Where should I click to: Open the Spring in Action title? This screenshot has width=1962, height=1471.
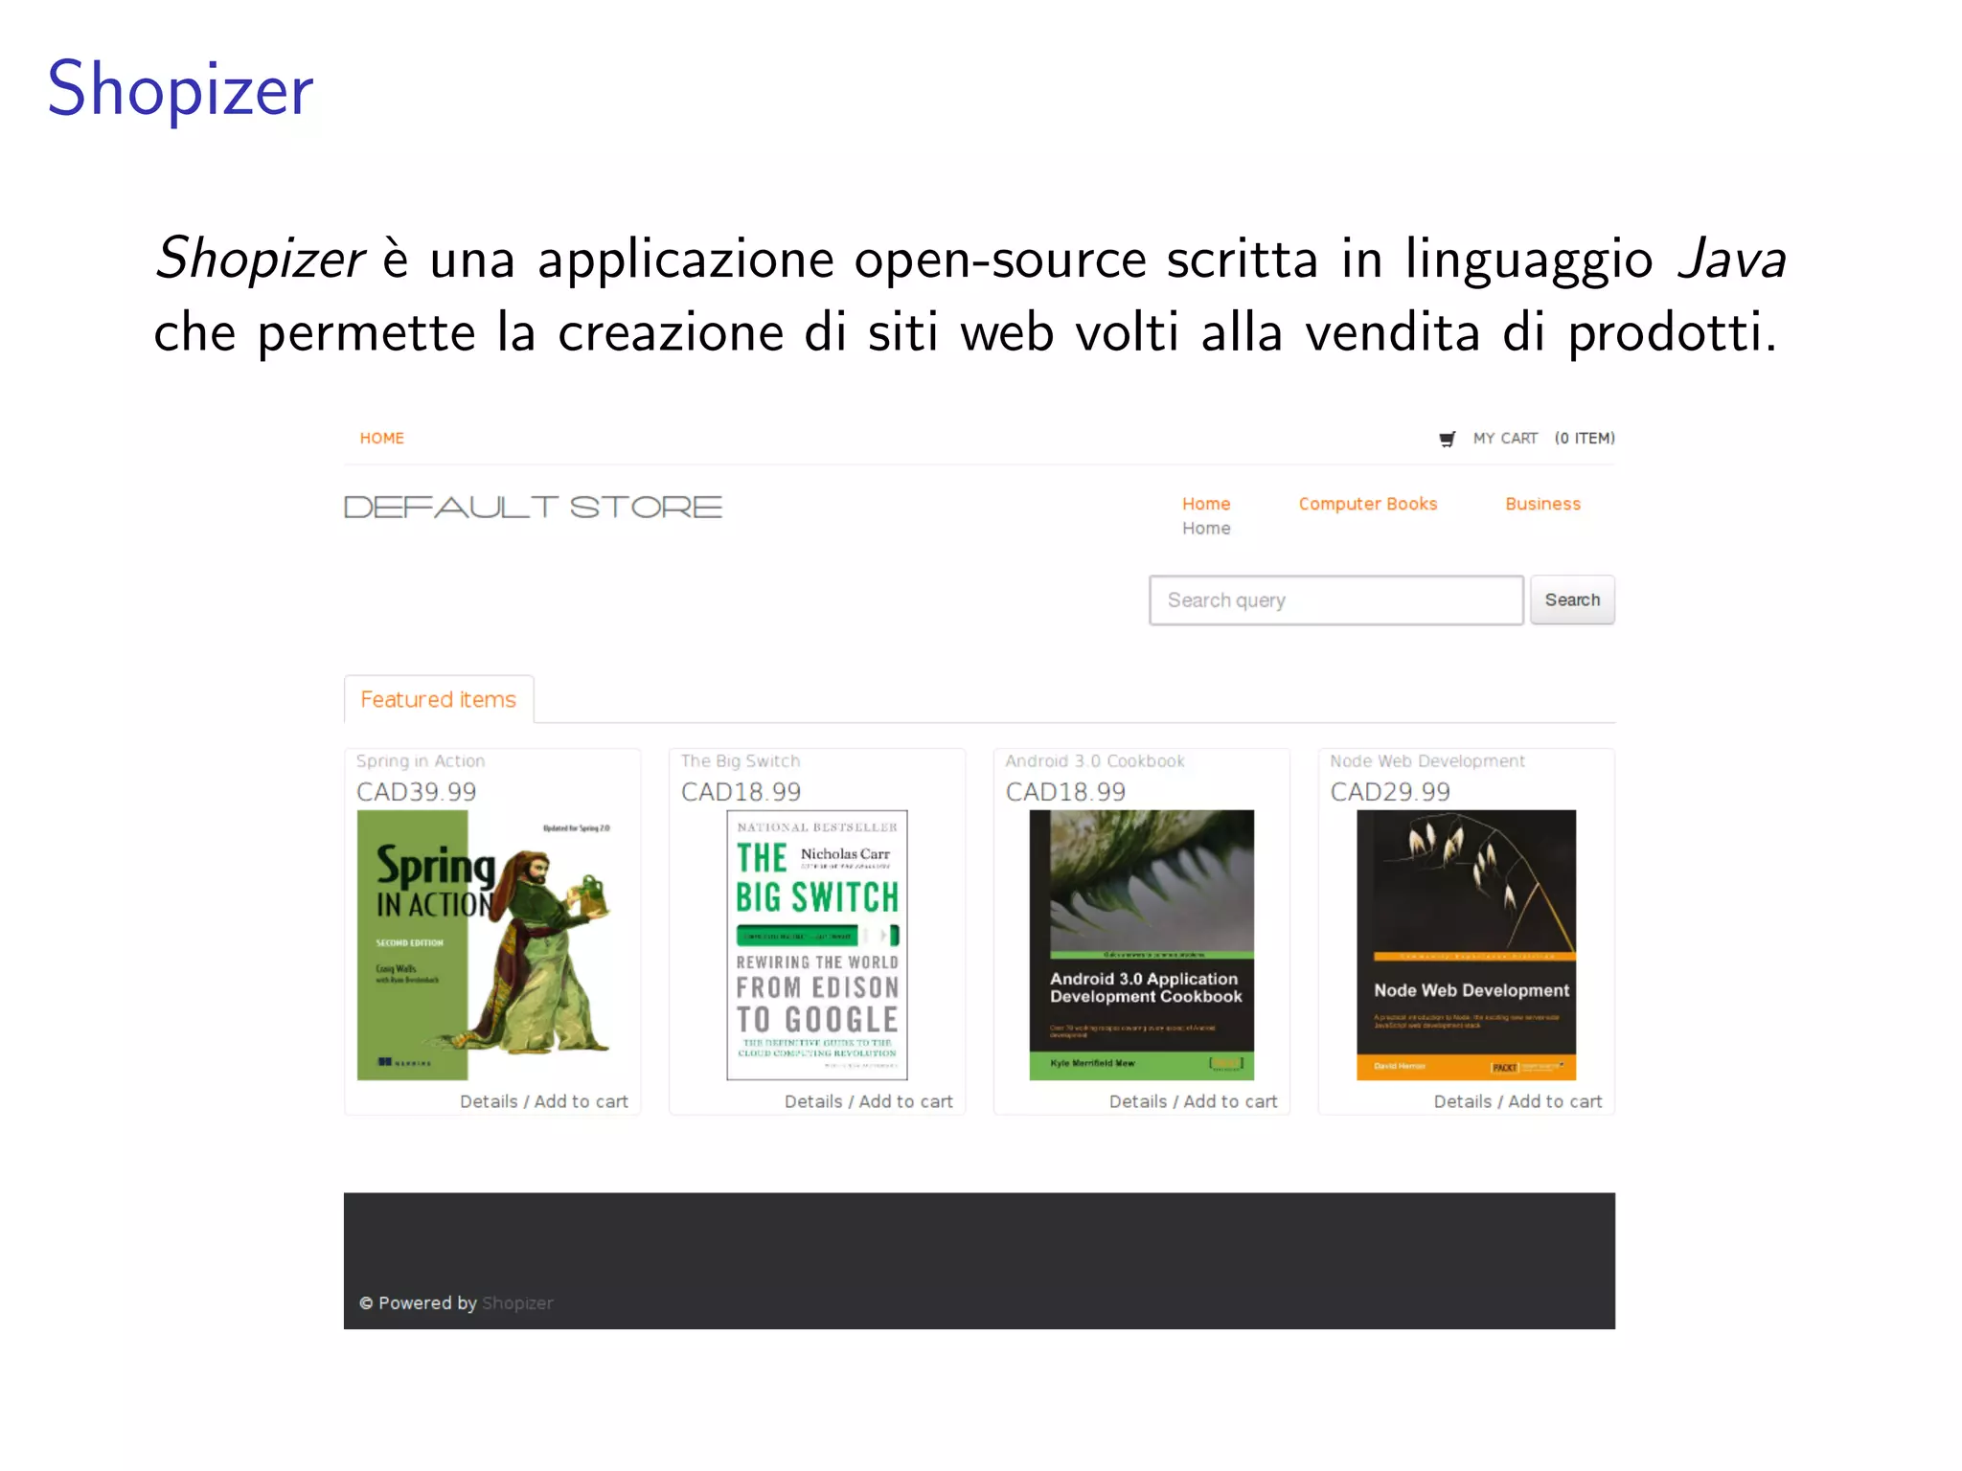click(421, 761)
